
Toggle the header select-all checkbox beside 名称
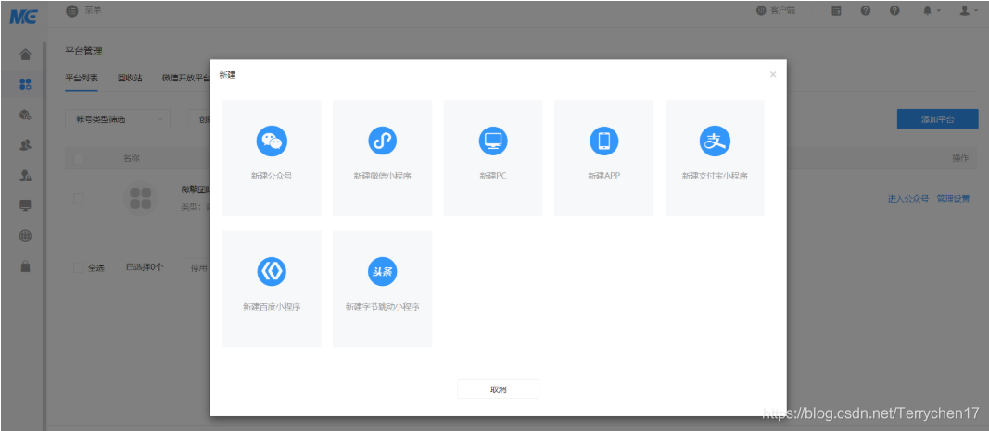[x=79, y=158]
